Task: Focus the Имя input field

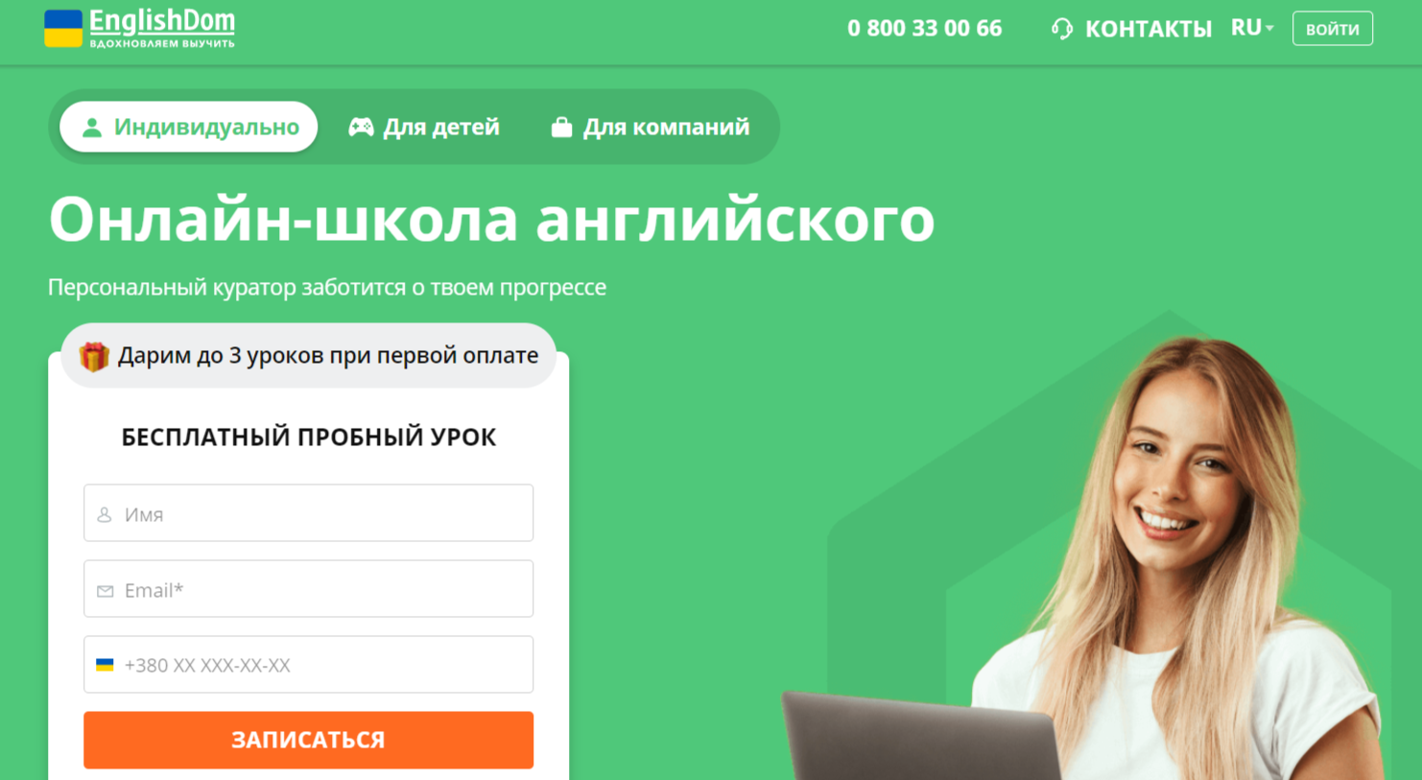Action: click(x=308, y=513)
